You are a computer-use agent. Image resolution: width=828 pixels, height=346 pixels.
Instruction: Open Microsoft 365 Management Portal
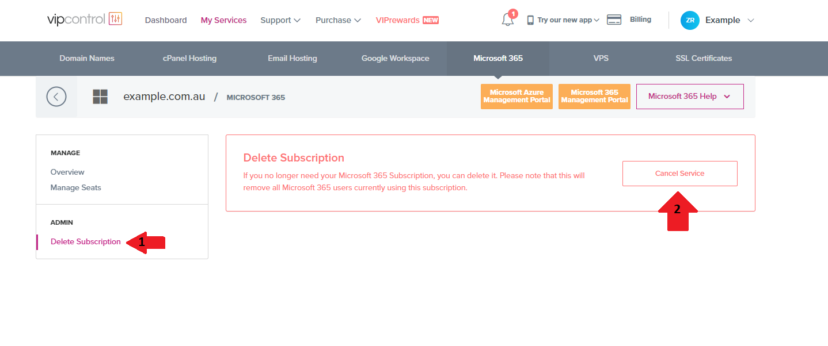(595, 97)
